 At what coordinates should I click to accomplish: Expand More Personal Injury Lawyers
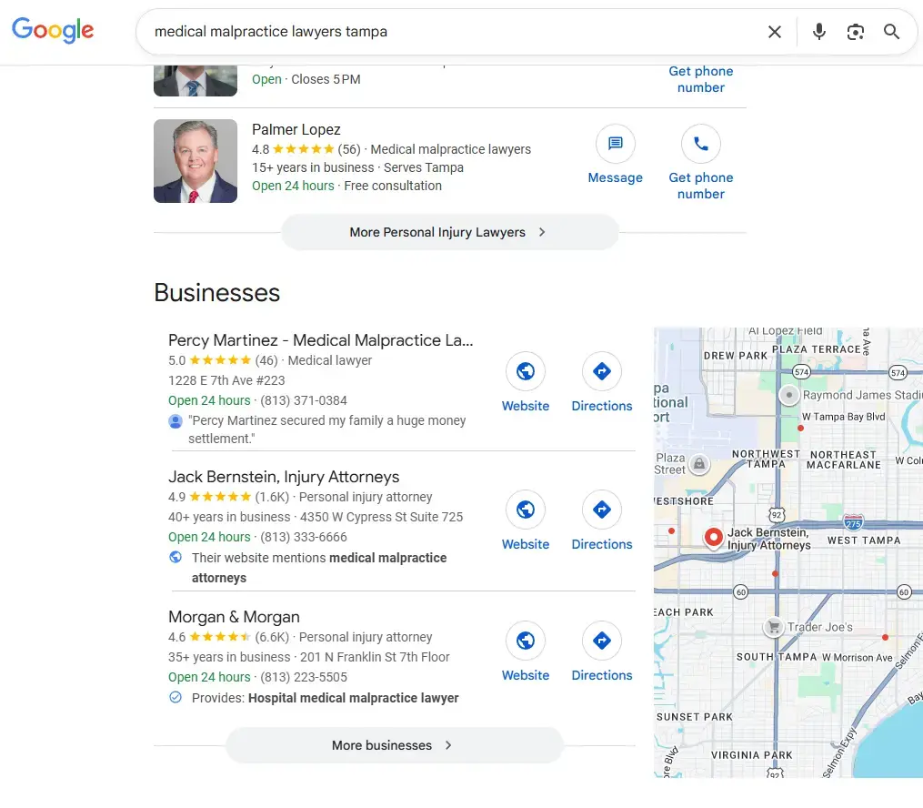coord(449,232)
